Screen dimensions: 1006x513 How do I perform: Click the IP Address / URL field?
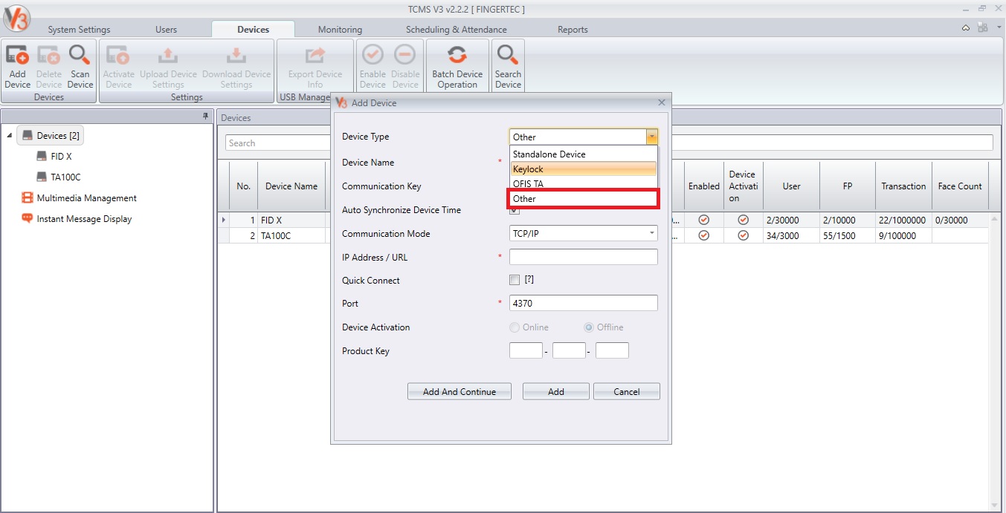(584, 257)
